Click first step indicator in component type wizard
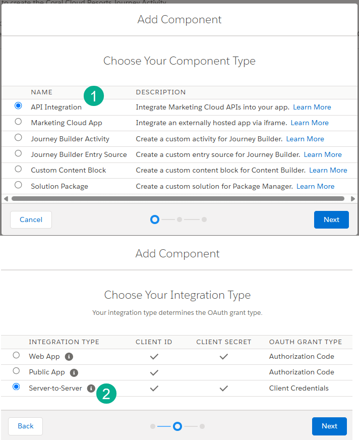Screen dimensions: 359x440 click(x=155, y=219)
